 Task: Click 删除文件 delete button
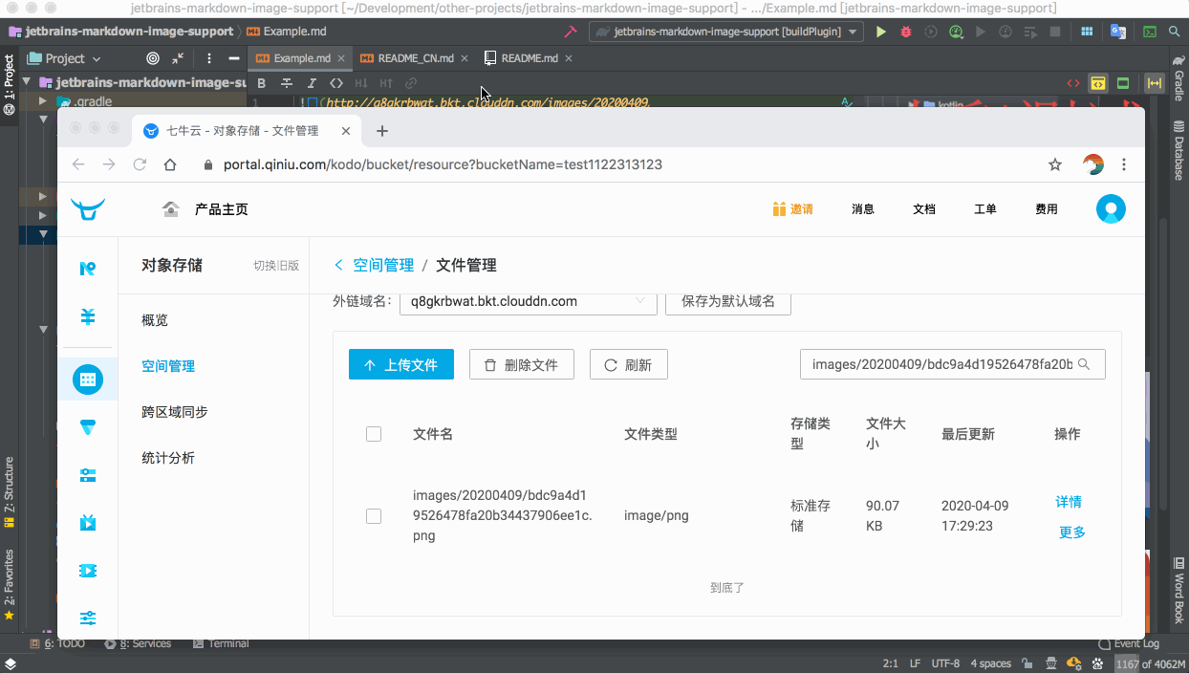click(522, 364)
